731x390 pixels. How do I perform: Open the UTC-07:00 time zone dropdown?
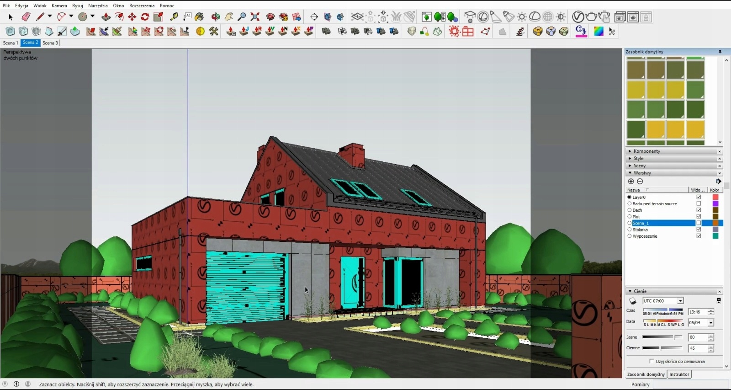(680, 301)
